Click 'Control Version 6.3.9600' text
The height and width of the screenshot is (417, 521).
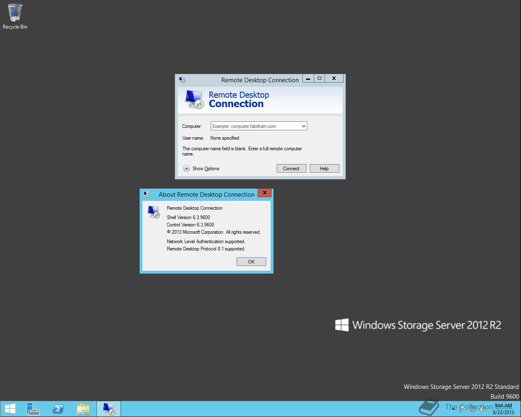(x=190, y=225)
